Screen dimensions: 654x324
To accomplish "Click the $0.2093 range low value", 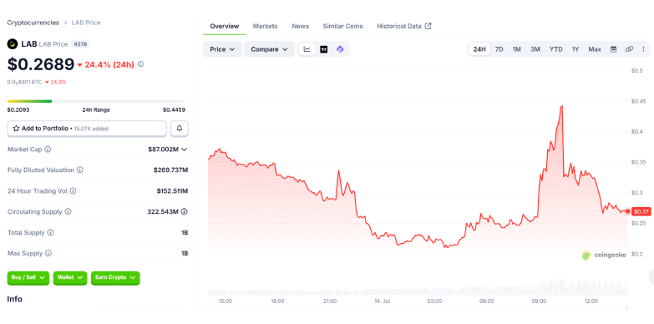I will (18, 109).
